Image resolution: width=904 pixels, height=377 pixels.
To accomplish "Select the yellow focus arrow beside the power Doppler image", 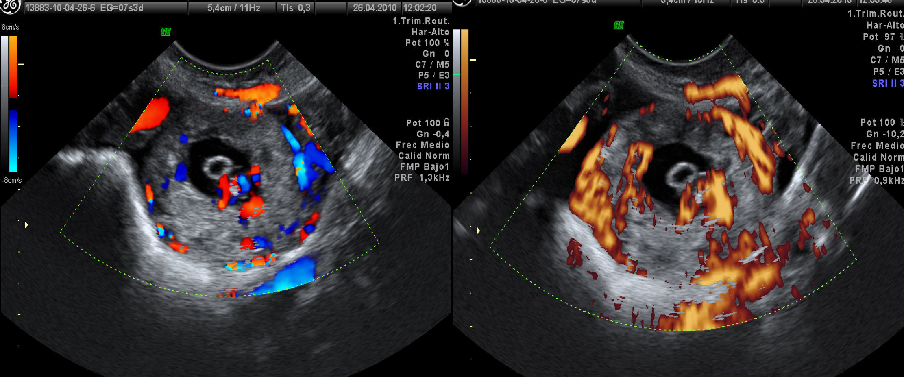I will pos(479,231).
